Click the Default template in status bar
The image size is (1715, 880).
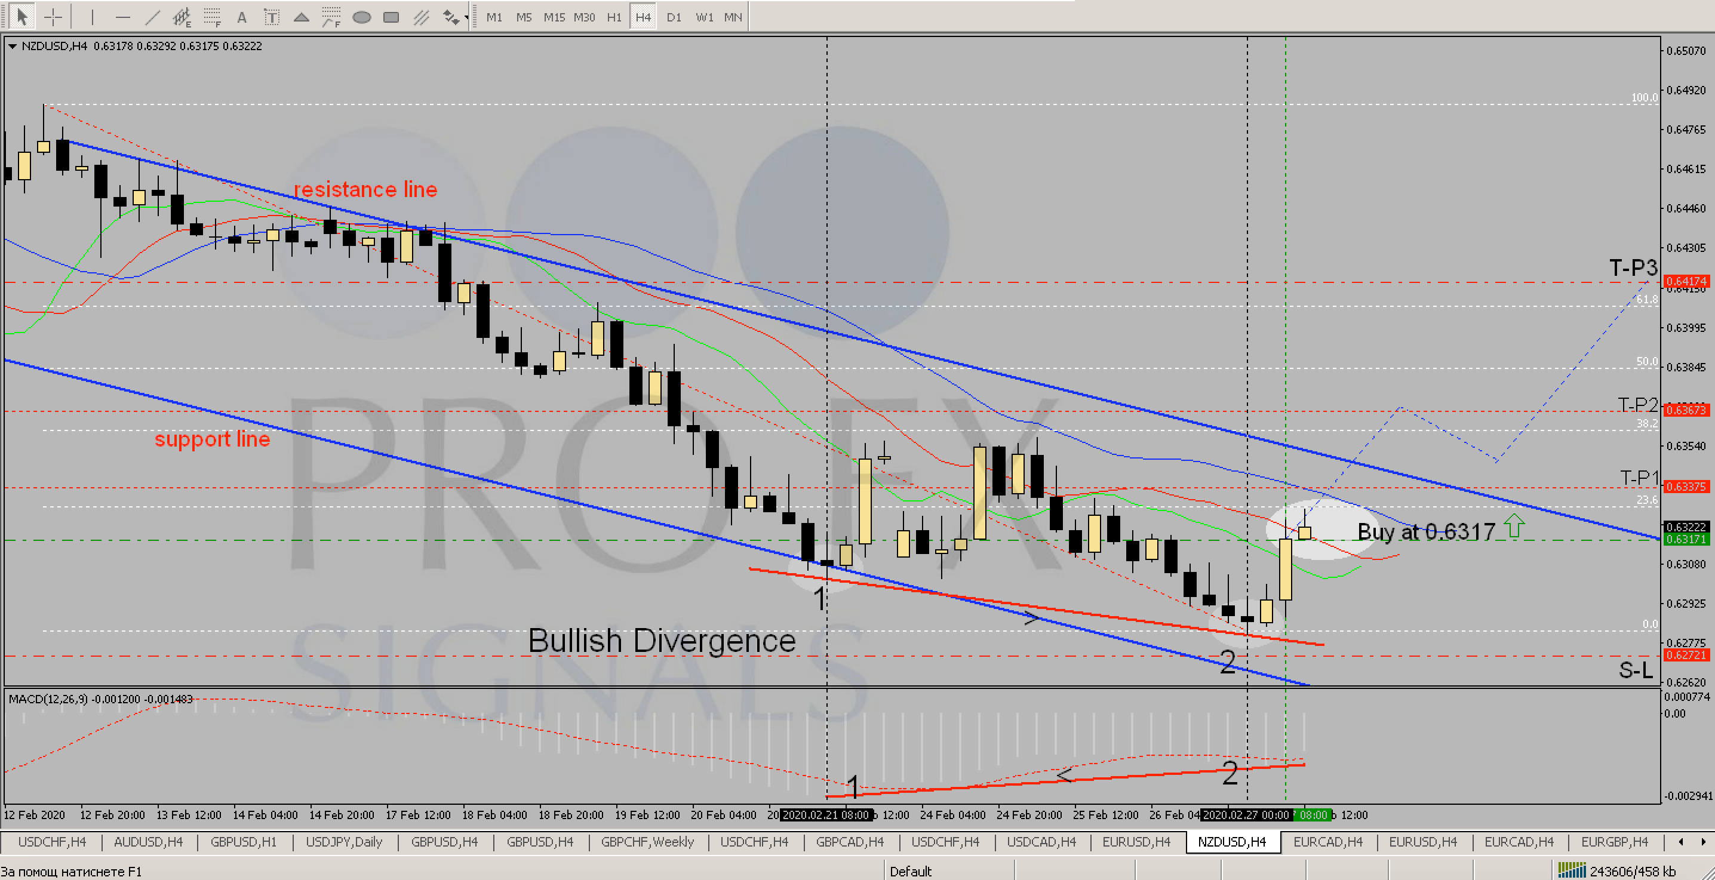(x=912, y=870)
